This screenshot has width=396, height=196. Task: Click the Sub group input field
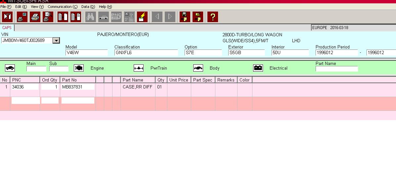59,69
